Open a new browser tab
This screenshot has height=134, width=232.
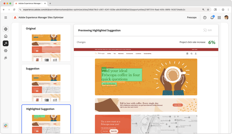pyautogui.click(x=50, y=3)
